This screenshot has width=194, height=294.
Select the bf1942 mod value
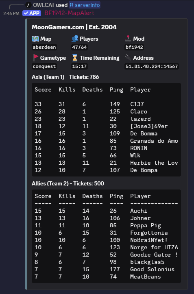(x=134, y=47)
